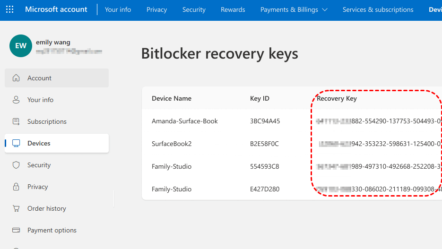This screenshot has width=442, height=249.
Task: Click the Order history cart icon
Action: pyautogui.click(x=16, y=208)
